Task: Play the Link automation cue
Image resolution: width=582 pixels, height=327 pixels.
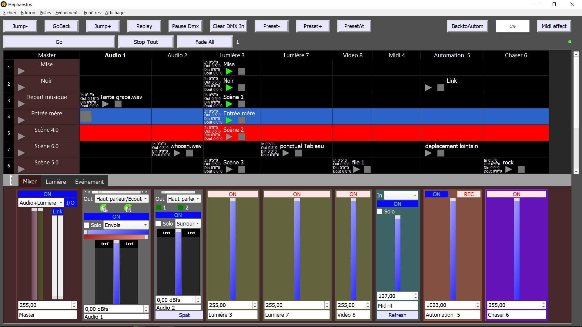Action: point(428,88)
